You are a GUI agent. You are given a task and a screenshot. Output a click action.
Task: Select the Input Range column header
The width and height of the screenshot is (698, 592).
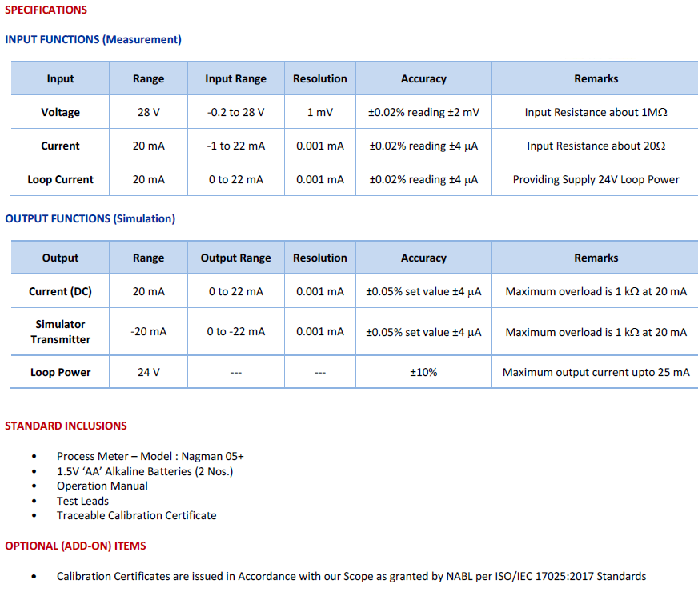(x=235, y=78)
